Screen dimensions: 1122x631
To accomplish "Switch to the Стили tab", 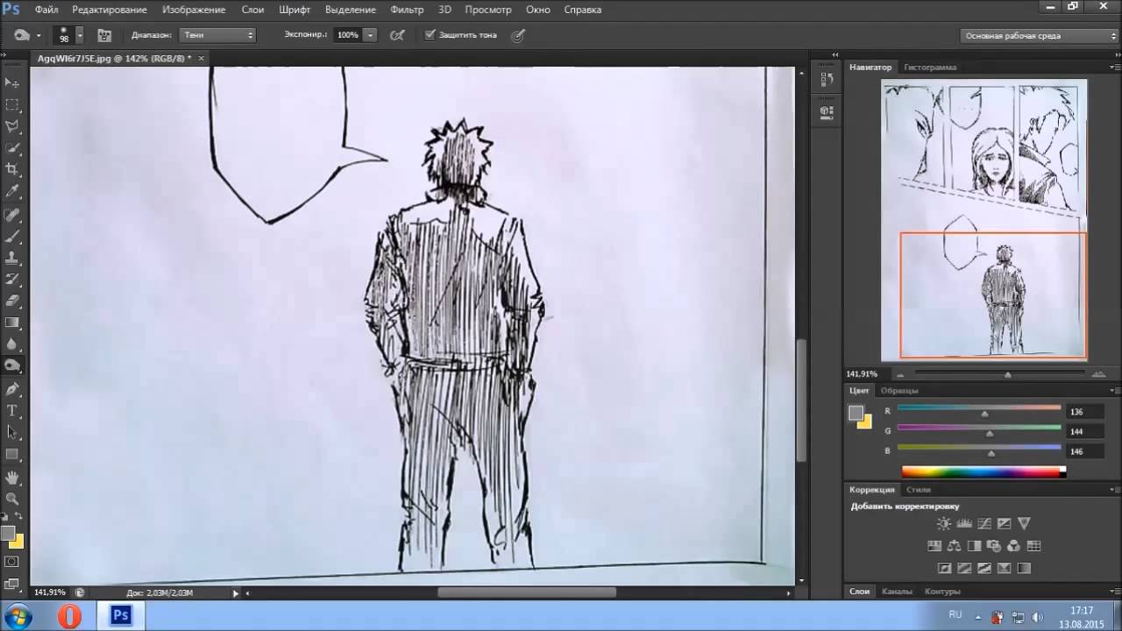I will coord(919,489).
